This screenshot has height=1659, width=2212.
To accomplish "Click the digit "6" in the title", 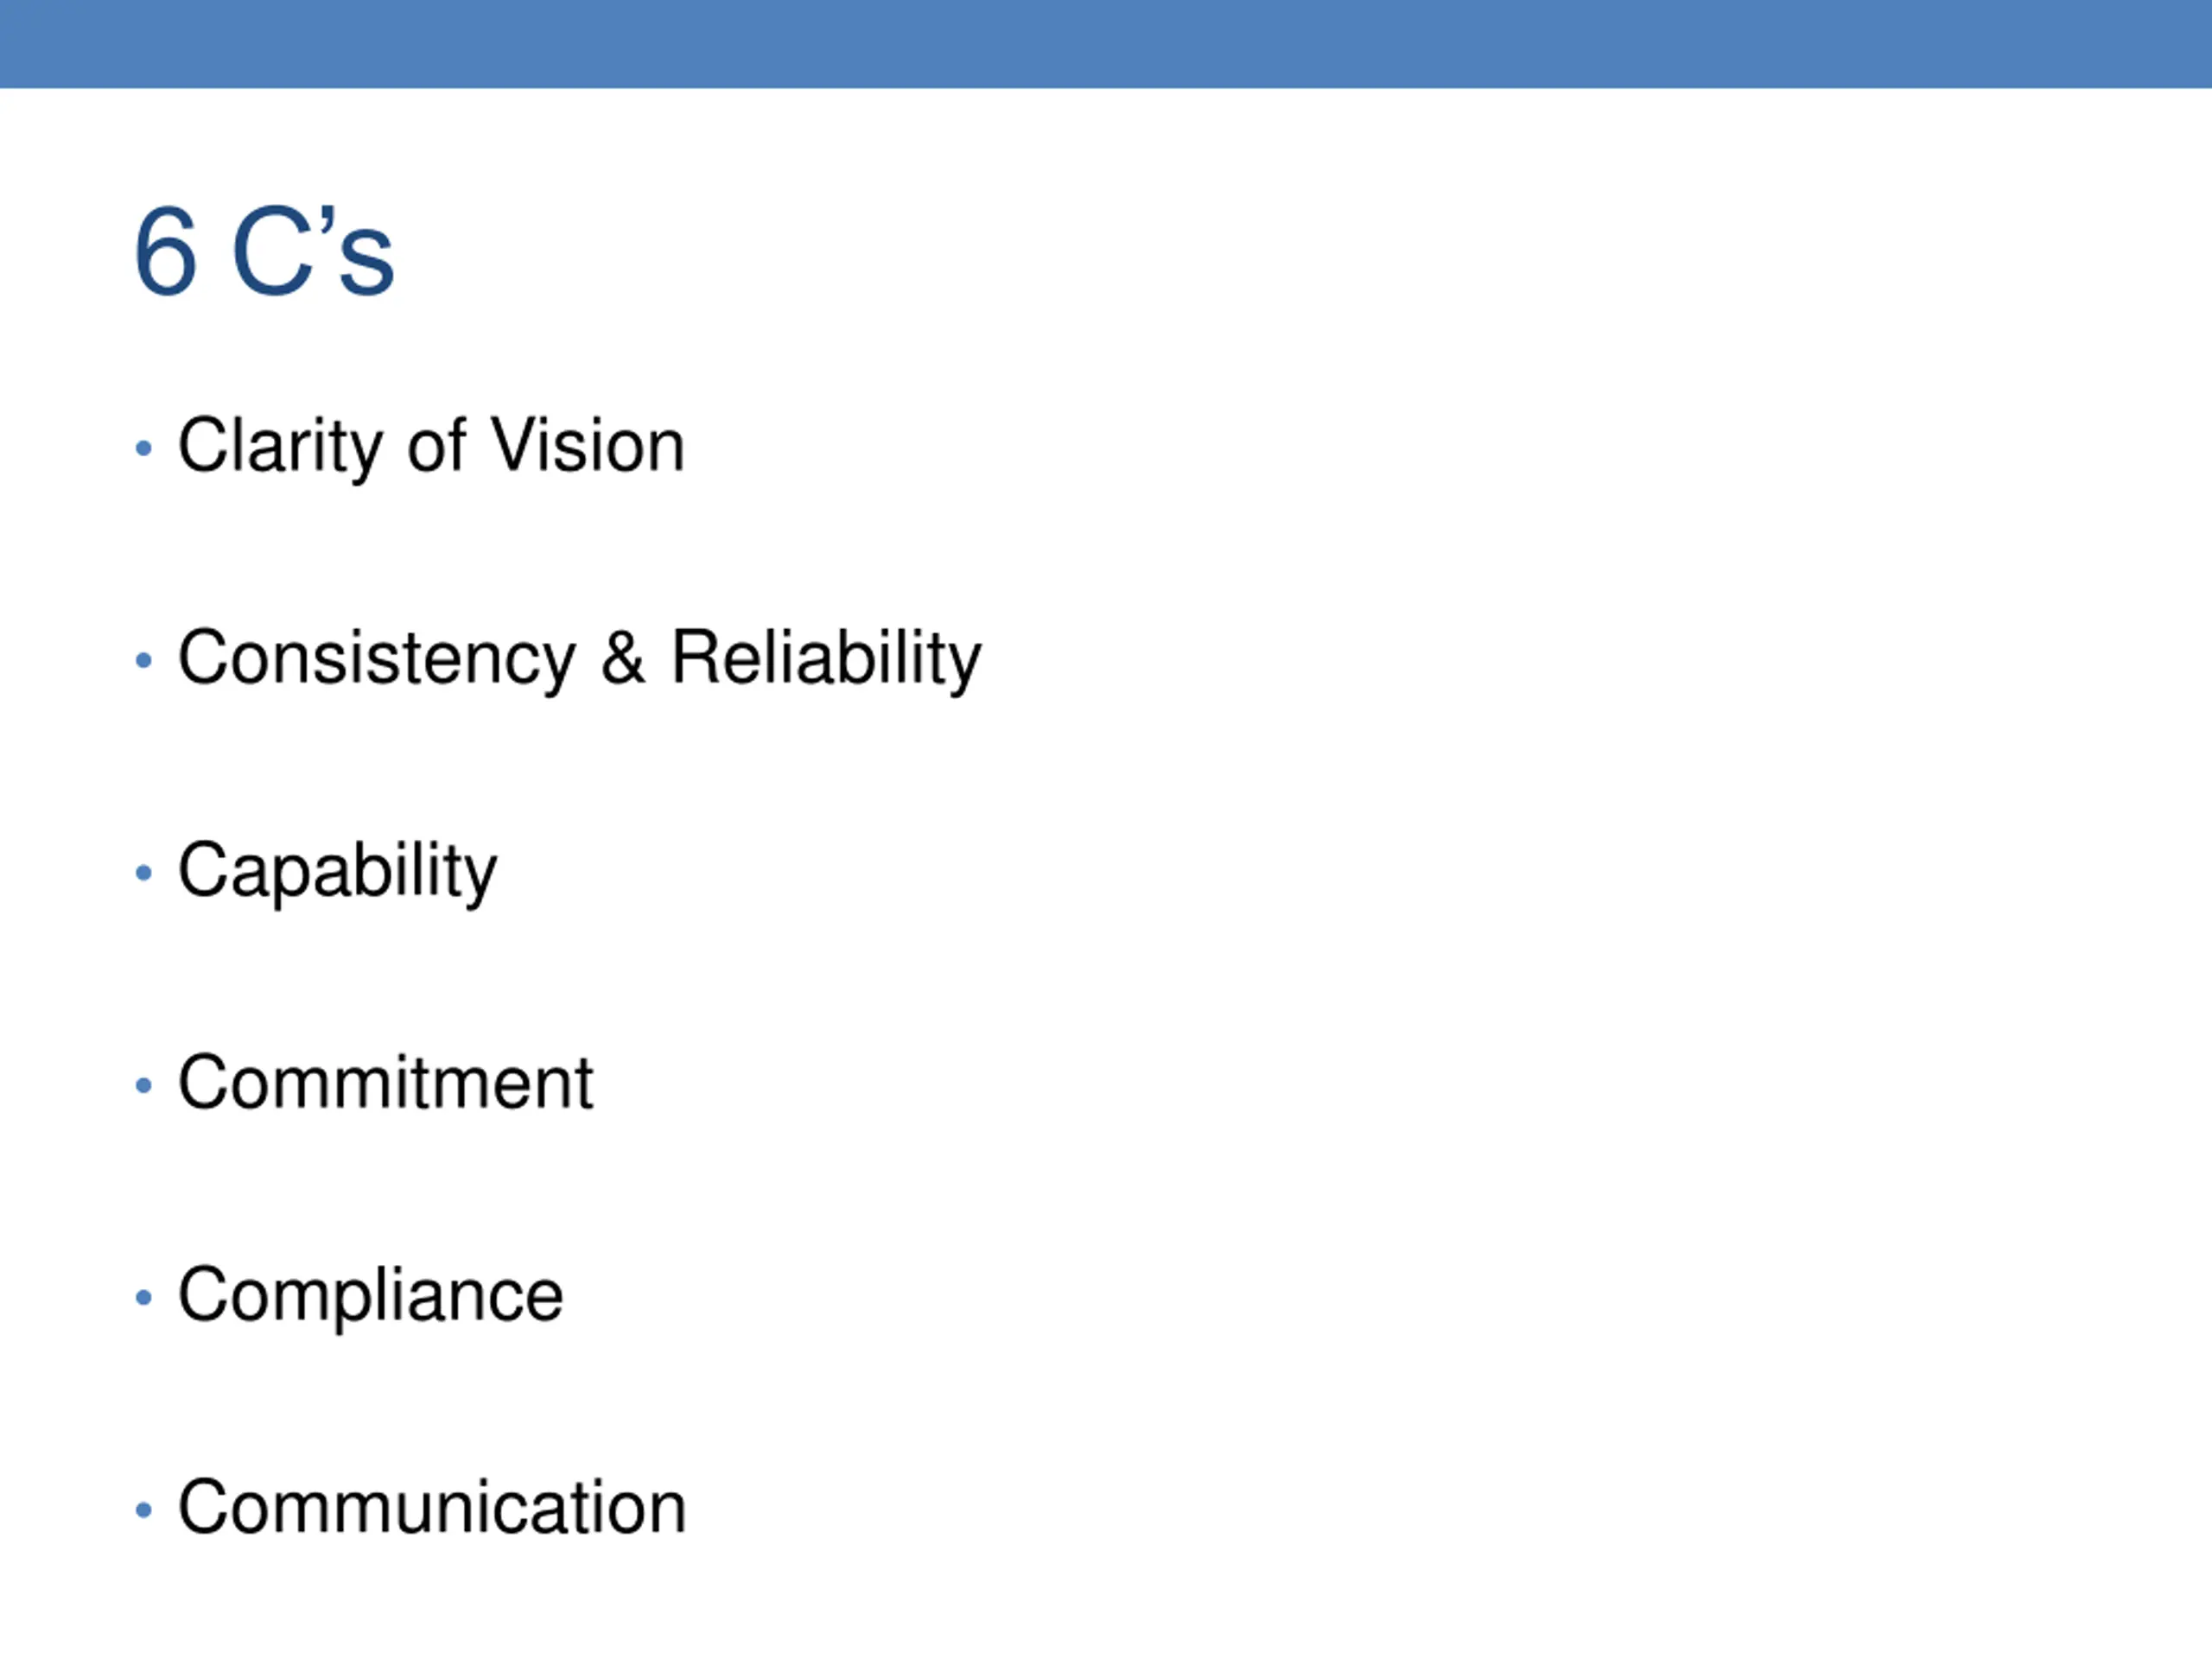I will tap(165, 252).
